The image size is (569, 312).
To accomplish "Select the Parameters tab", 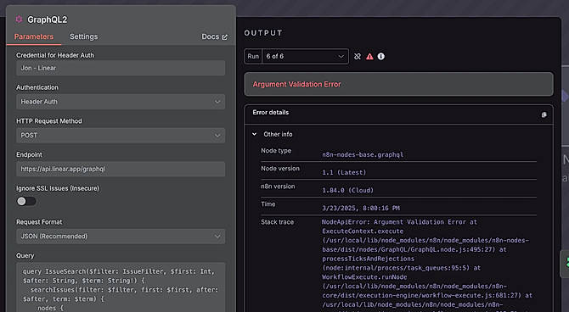I will (34, 36).
